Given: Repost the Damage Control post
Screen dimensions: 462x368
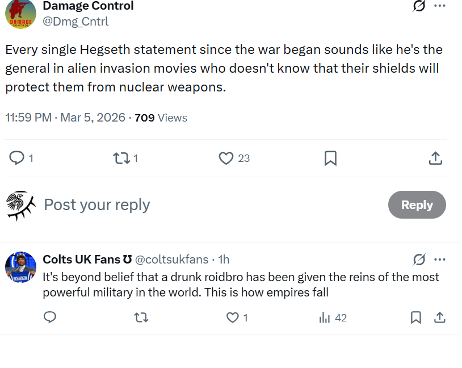Looking at the screenshot, I should click(121, 158).
